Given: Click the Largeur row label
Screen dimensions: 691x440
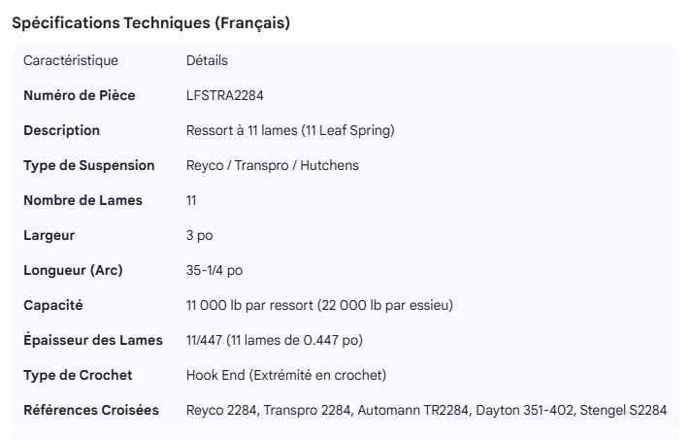Looking at the screenshot, I should coord(49,235).
